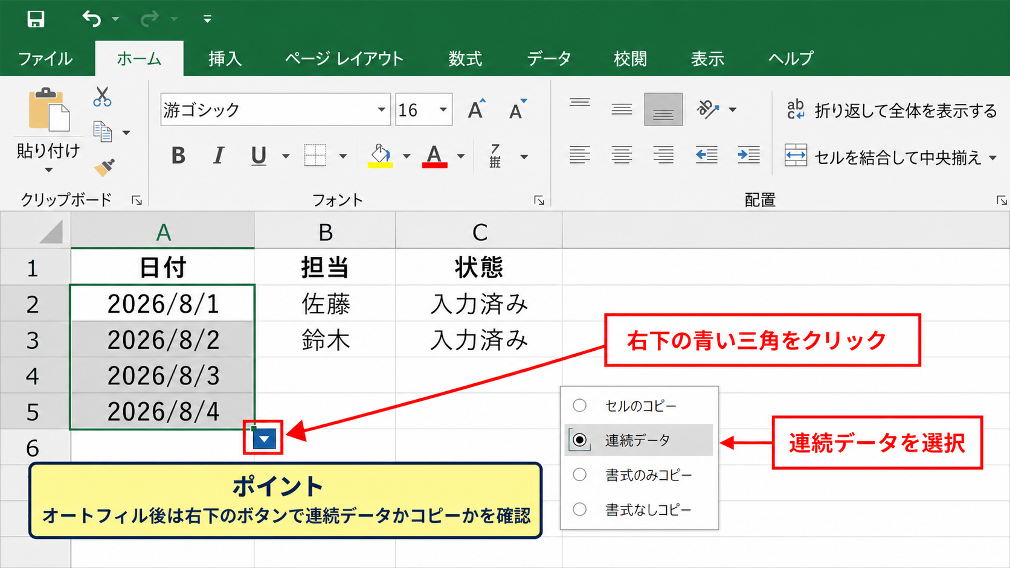The image size is (1010, 568).
Task: Decrease font size with smaller A
Action: 518,109
